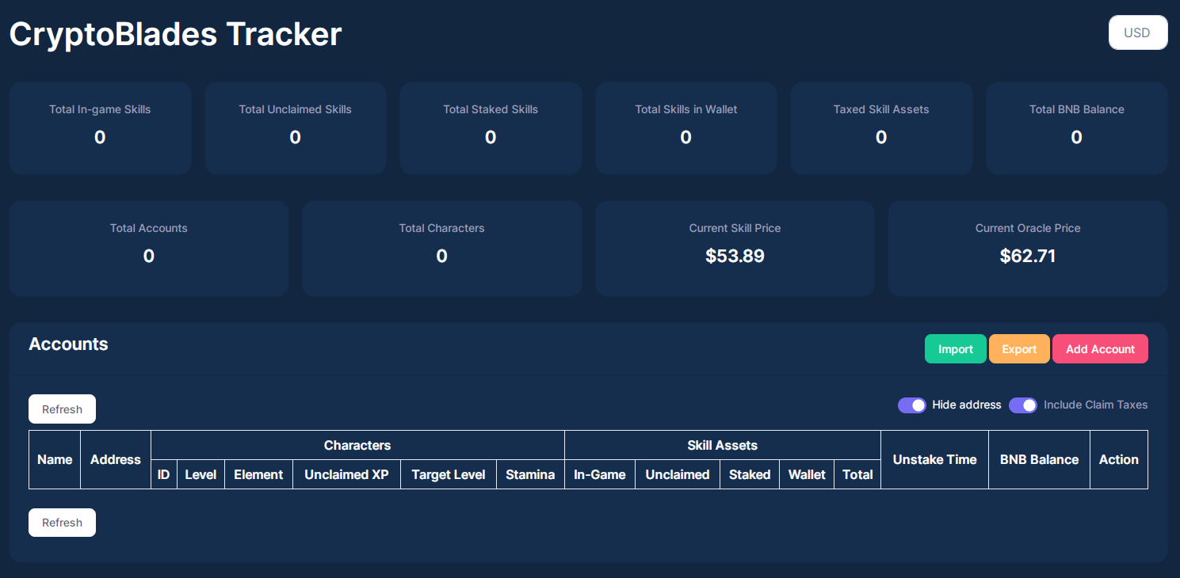The width and height of the screenshot is (1180, 578).
Task: Click the Characters group header
Action: pyautogui.click(x=357, y=445)
